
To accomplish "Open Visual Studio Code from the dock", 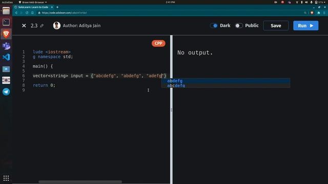I will point(6,57).
